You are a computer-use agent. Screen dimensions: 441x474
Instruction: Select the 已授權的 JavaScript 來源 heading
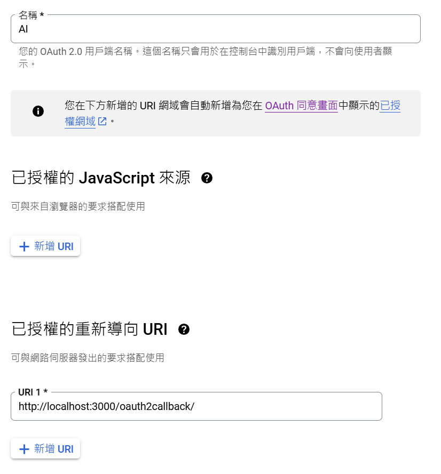pyautogui.click(x=101, y=178)
